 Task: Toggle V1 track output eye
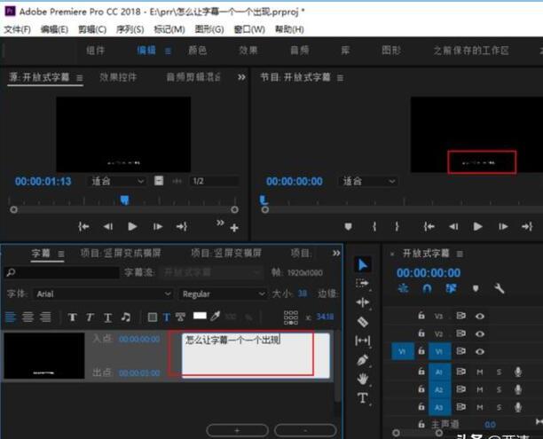pos(480,351)
